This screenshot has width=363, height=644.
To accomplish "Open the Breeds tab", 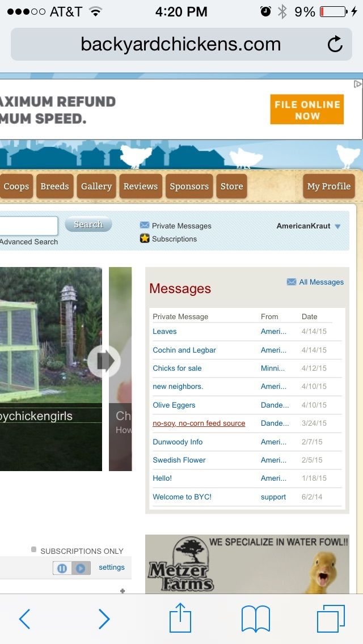I will (54, 186).
